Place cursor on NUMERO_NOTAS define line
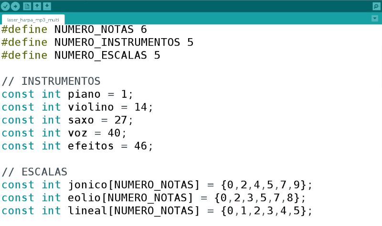Viewport: 382px width, 226px height. [x=74, y=30]
